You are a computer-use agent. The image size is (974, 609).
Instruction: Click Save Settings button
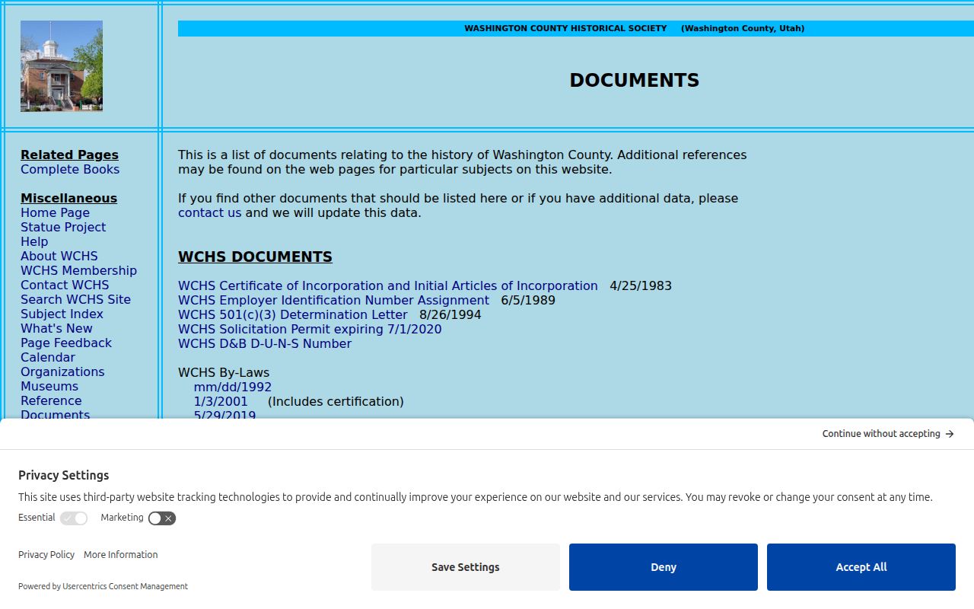tap(466, 567)
